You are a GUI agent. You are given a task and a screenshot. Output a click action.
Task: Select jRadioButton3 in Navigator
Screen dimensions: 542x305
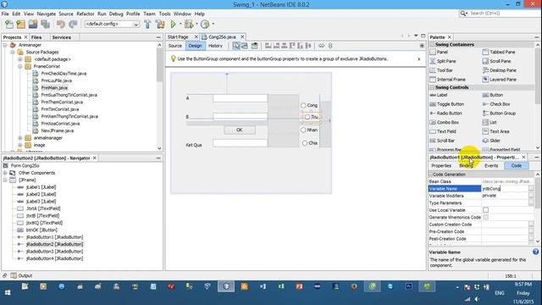pyautogui.click(x=54, y=252)
